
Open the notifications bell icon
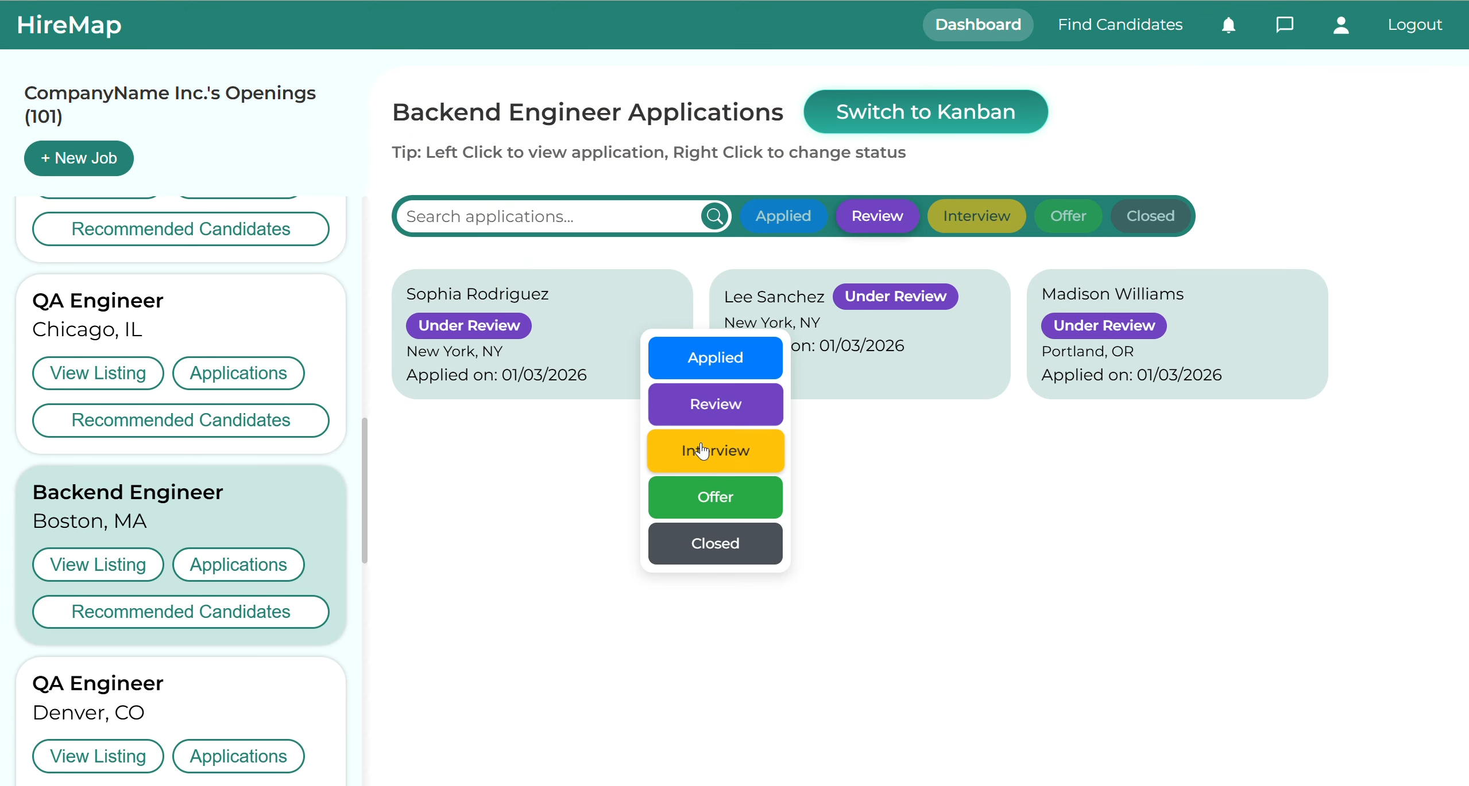[x=1228, y=25]
